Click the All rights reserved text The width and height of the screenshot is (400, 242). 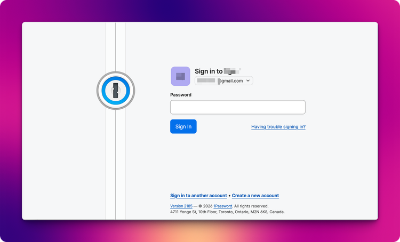[x=251, y=206]
